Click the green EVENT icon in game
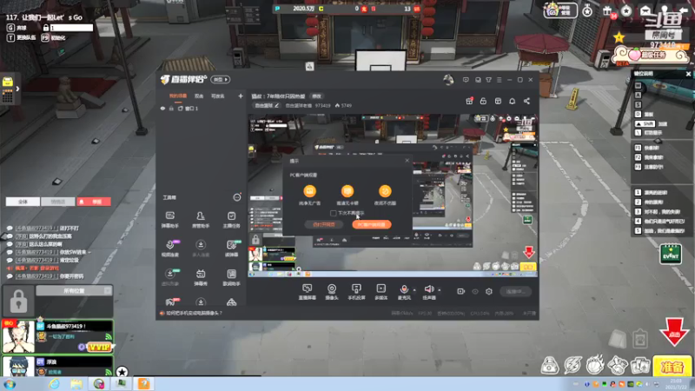This screenshot has width=695, height=391. [670, 255]
